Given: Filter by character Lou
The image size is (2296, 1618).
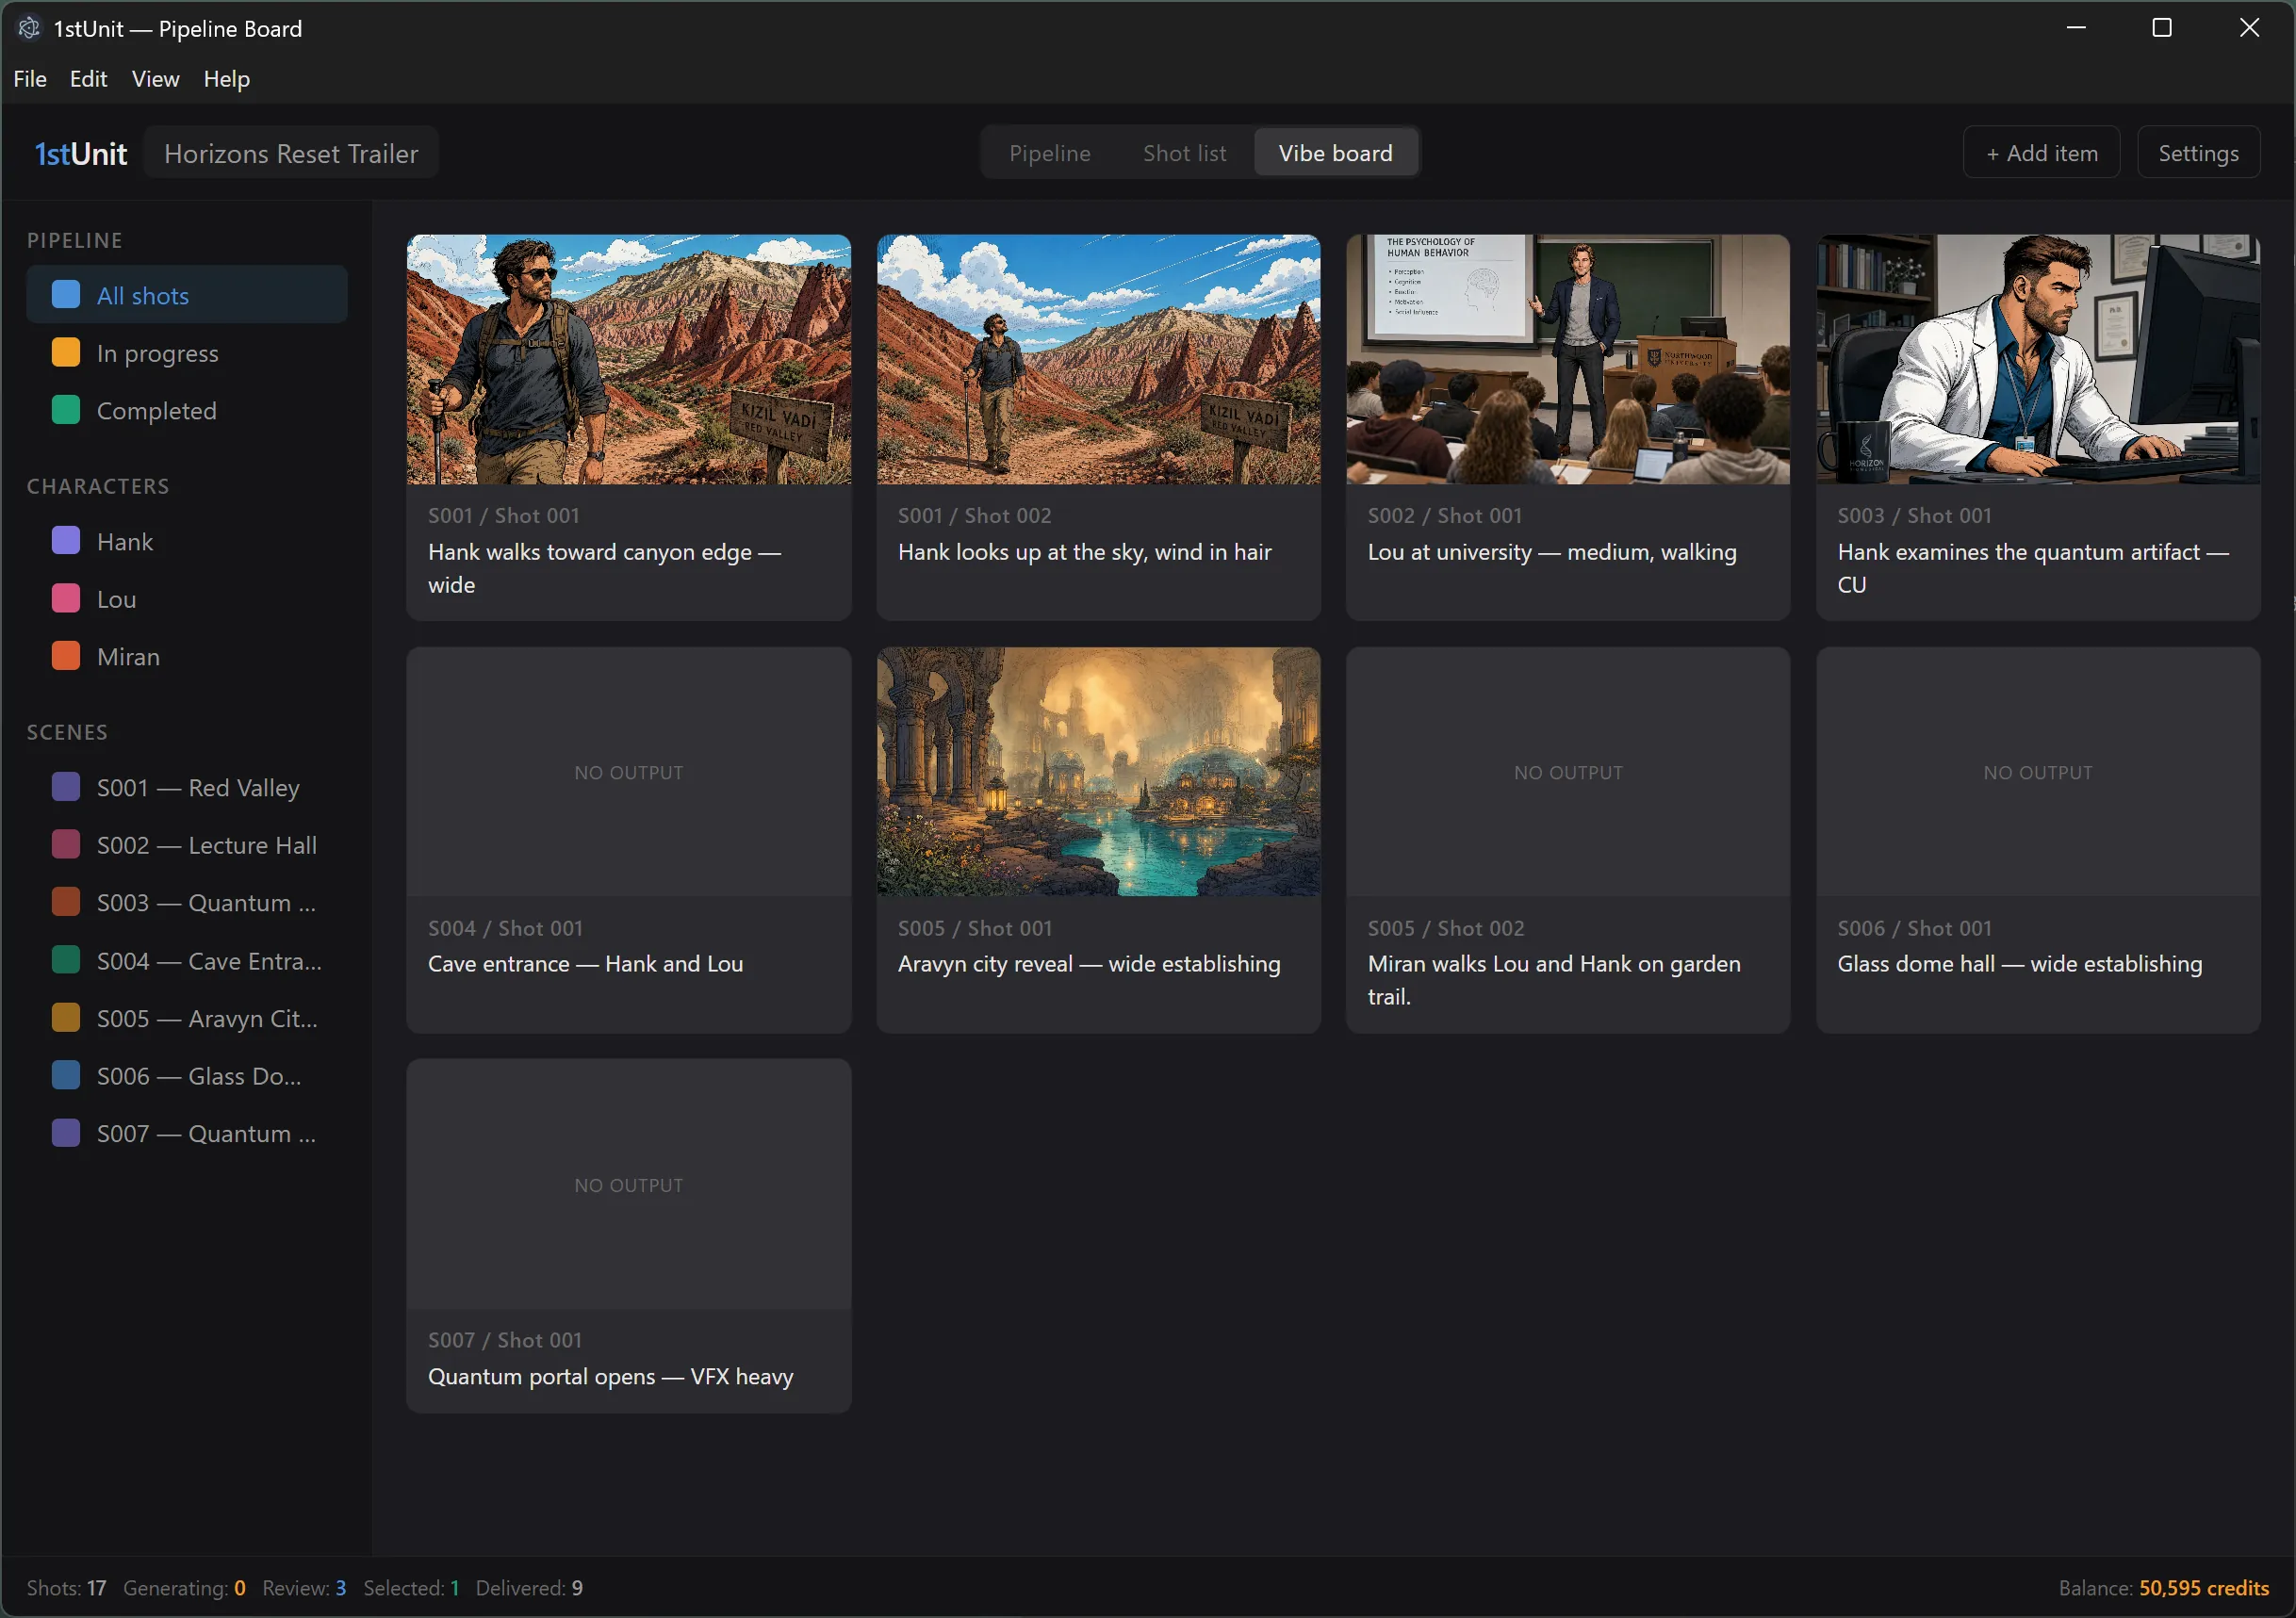Looking at the screenshot, I should click(187, 599).
